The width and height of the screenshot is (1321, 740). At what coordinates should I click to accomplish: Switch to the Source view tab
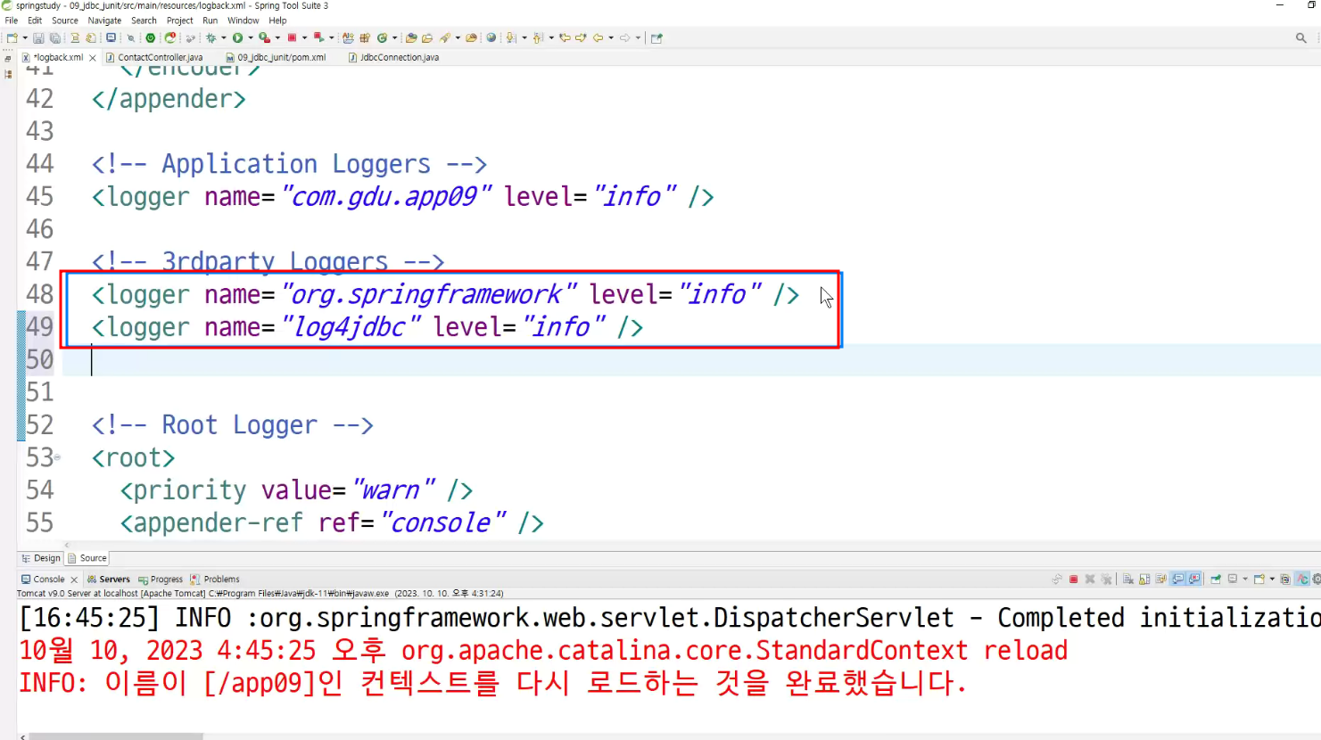tap(87, 558)
